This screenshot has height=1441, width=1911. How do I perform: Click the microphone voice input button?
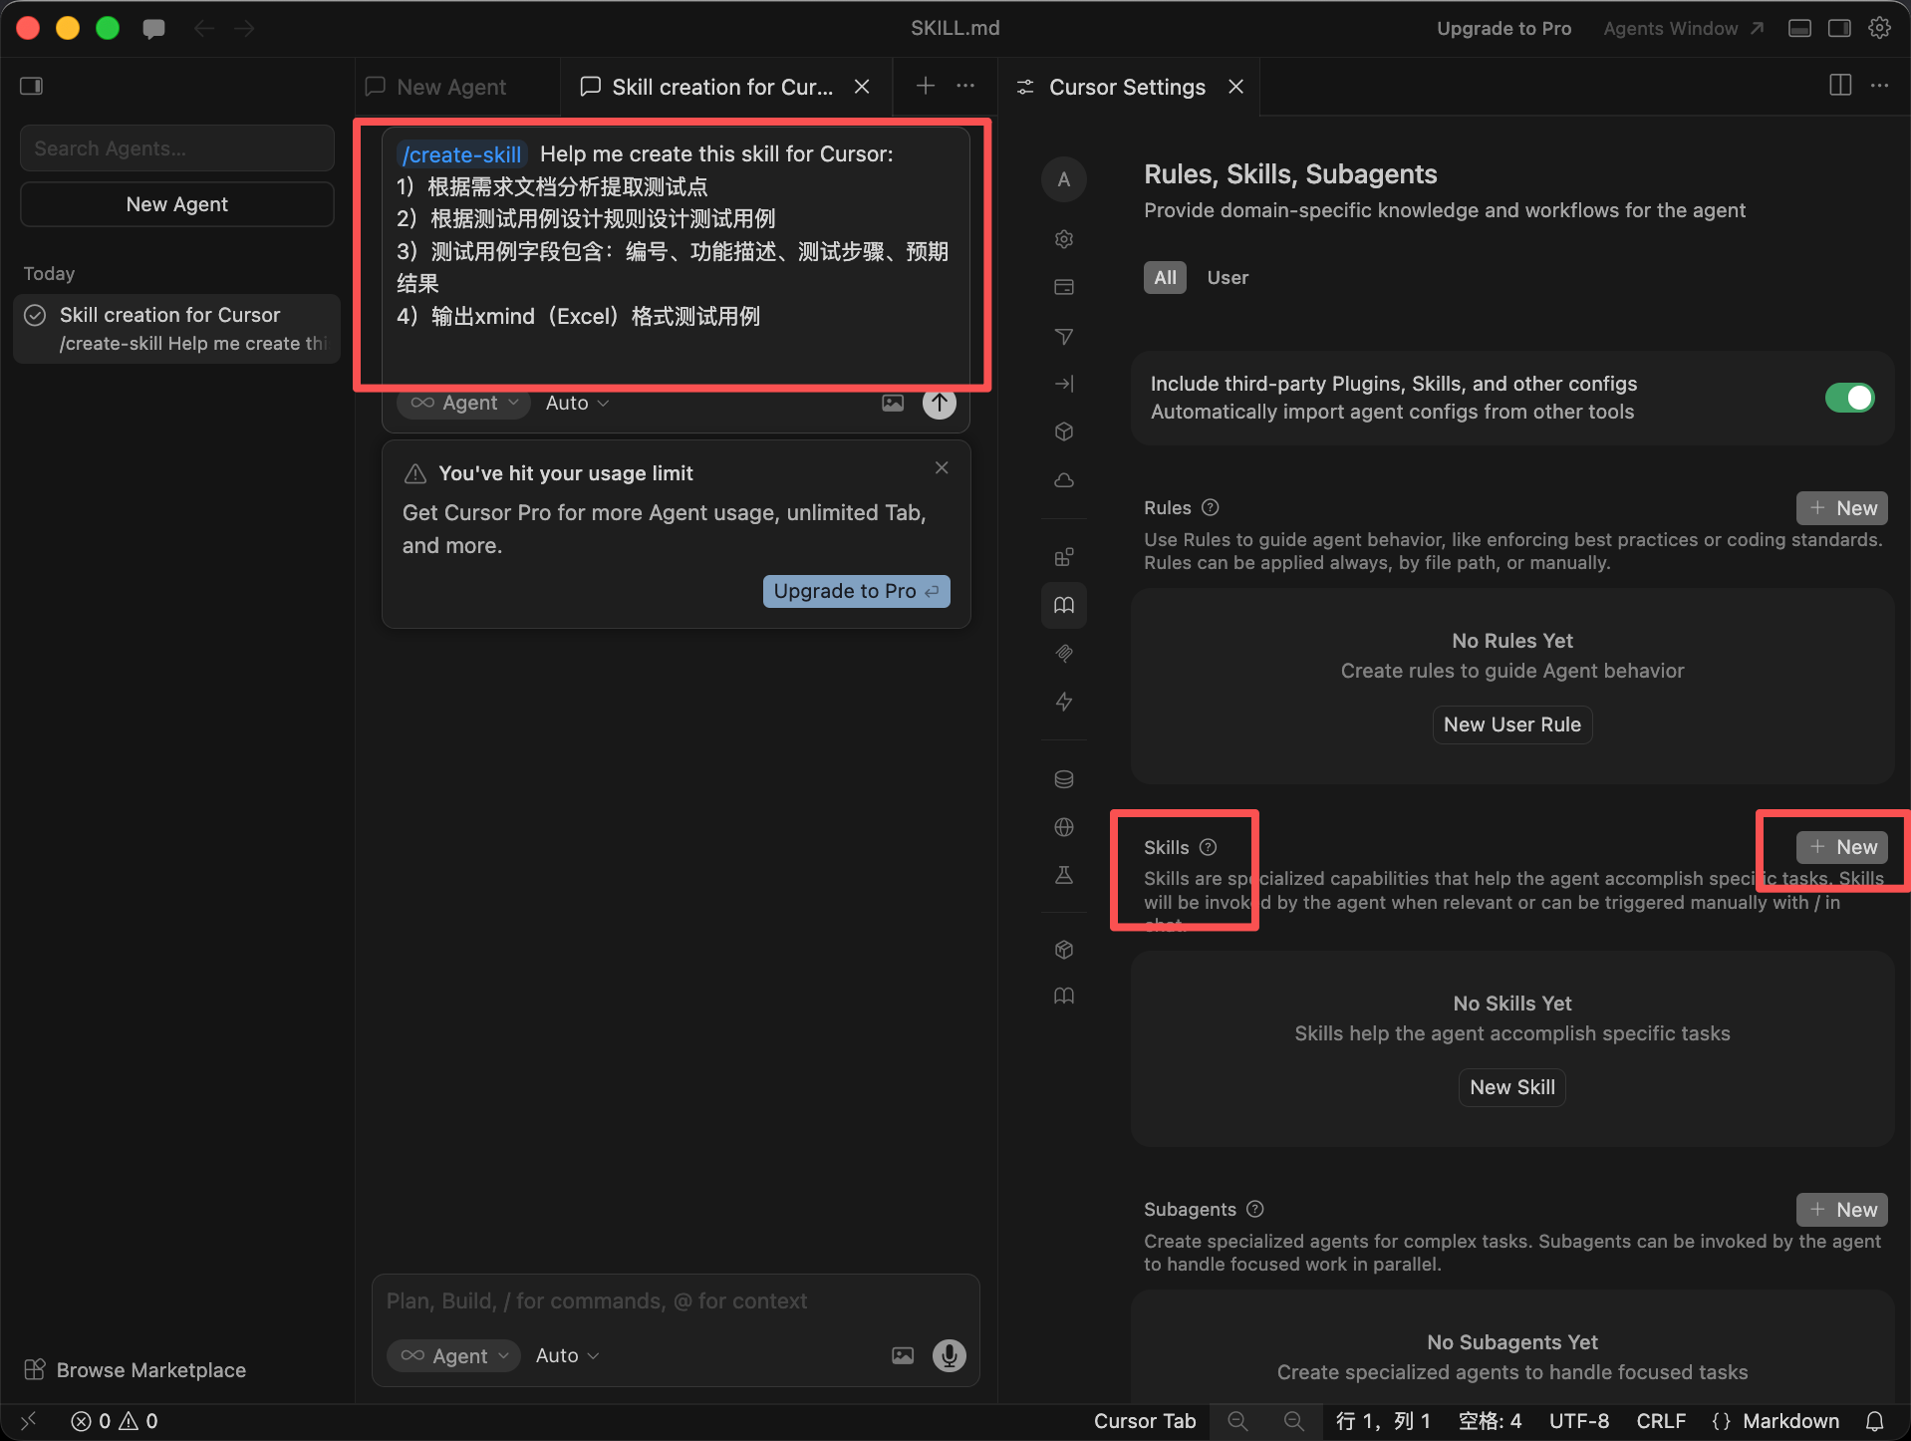coord(949,1355)
